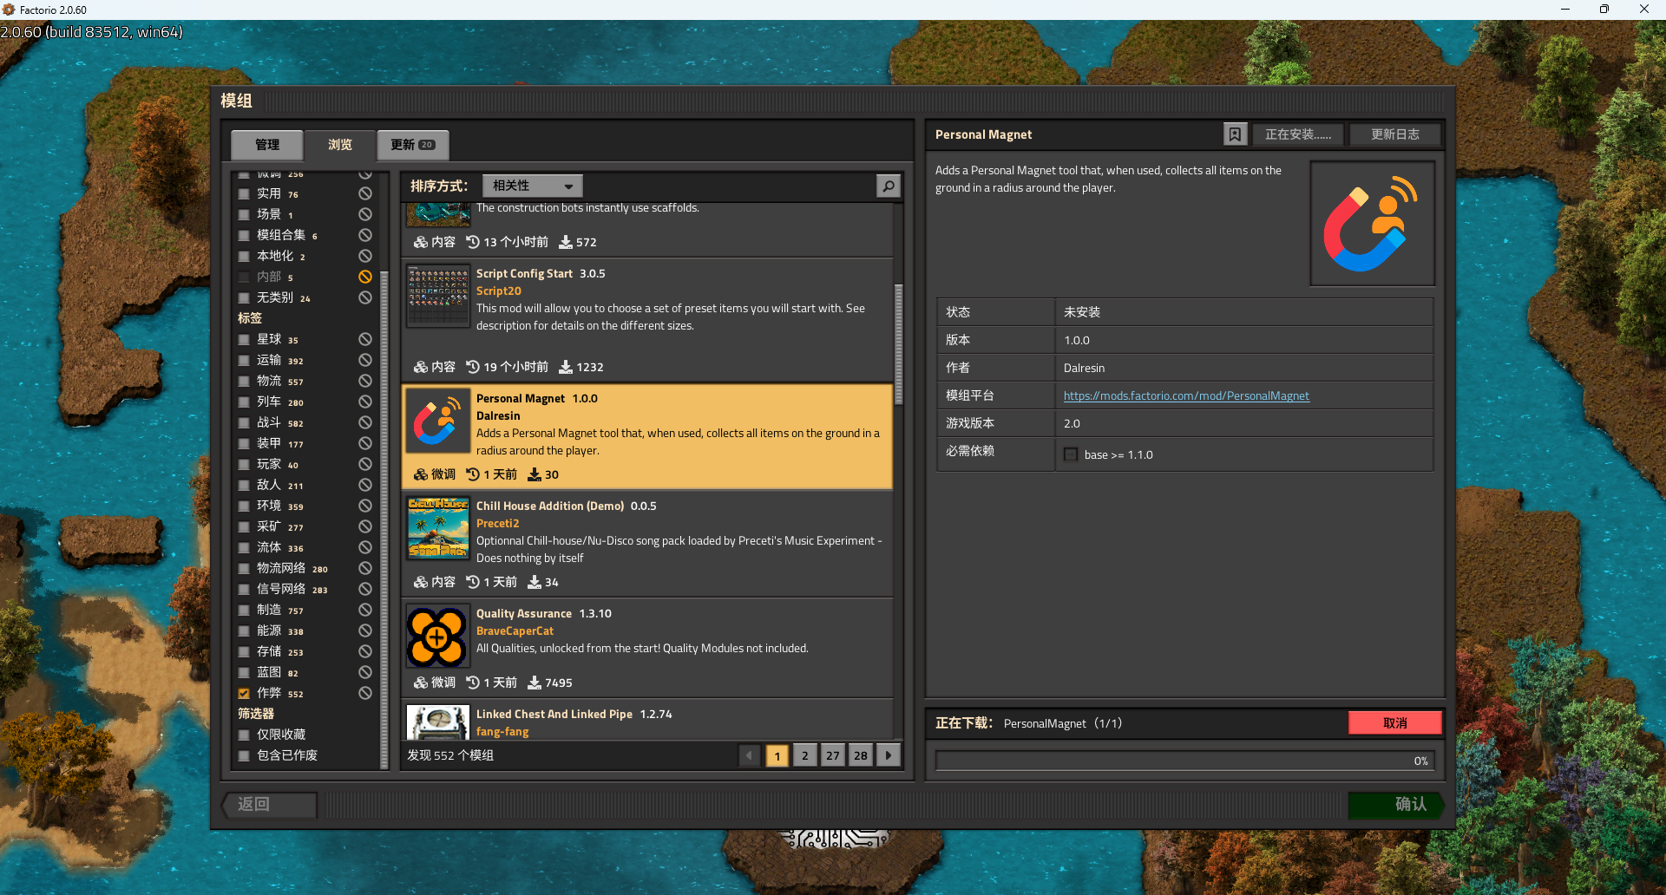Exclude the 列车 tag with its ban icon
Viewport: 1666px width, 895px height.
(365, 402)
